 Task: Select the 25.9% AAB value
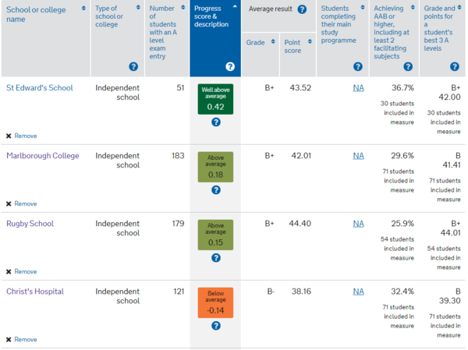(x=402, y=224)
